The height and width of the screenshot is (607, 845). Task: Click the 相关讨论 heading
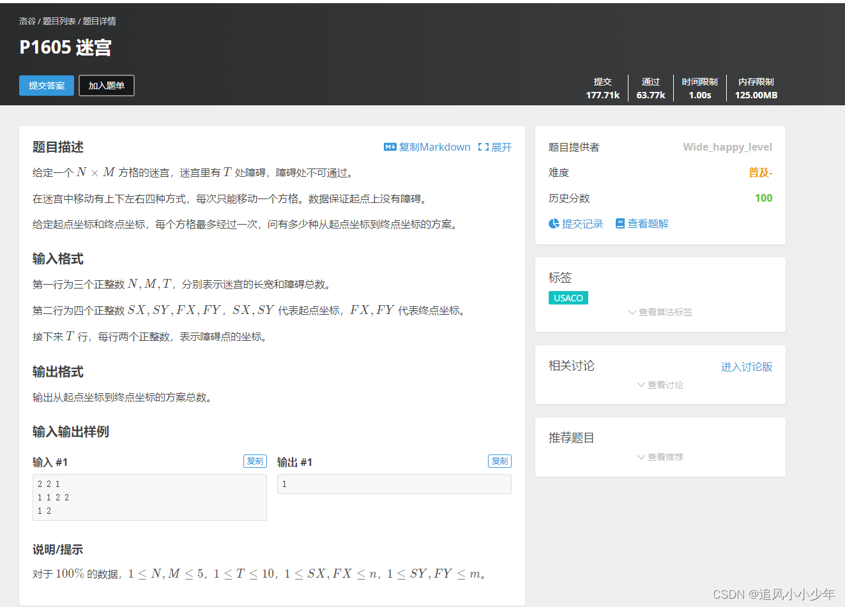coord(572,365)
